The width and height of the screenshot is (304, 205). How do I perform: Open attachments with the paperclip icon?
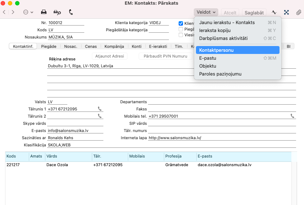298,12
